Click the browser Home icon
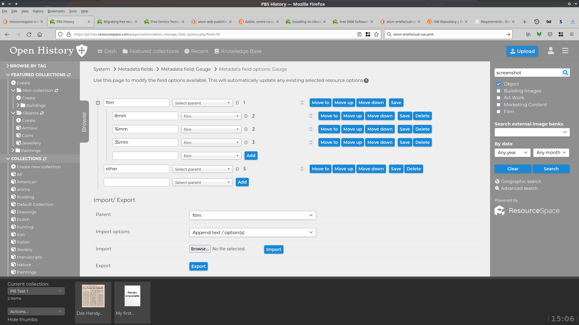The width and height of the screenshot is (579, 325). [40, 34]
